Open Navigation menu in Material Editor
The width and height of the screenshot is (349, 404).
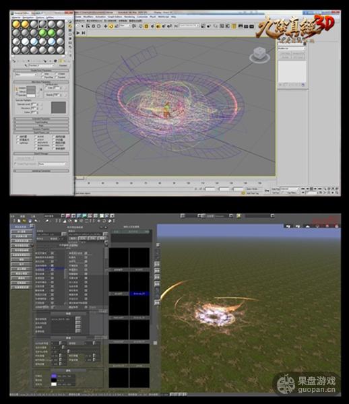coord(28,18)
